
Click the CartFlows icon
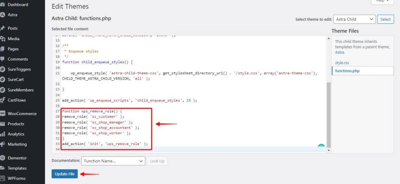click(2, 100)
